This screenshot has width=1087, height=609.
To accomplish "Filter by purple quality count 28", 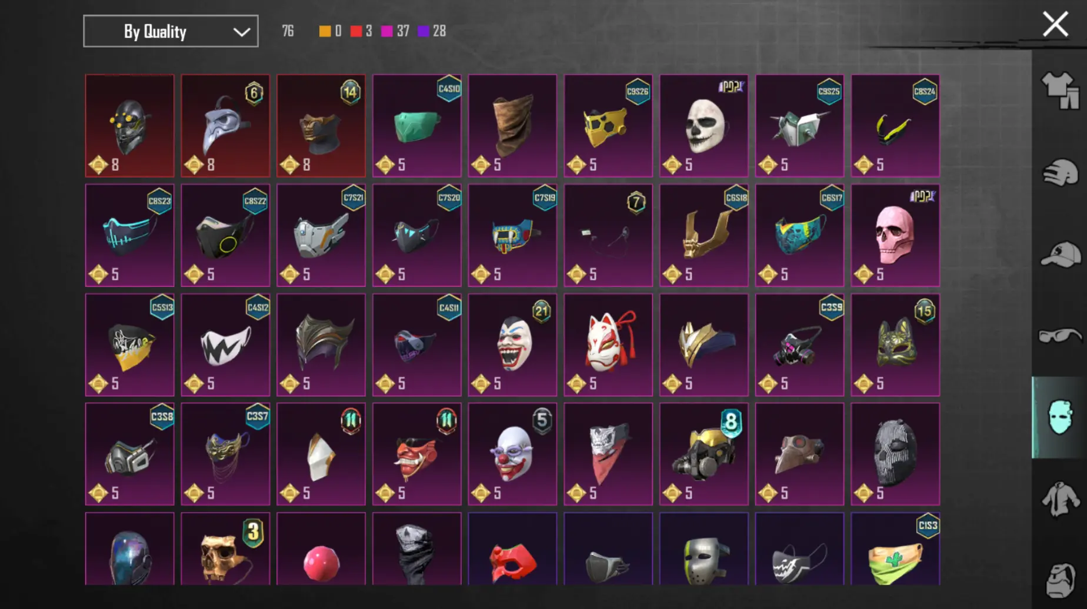I will pyautogui.click(x=432, y=31).
